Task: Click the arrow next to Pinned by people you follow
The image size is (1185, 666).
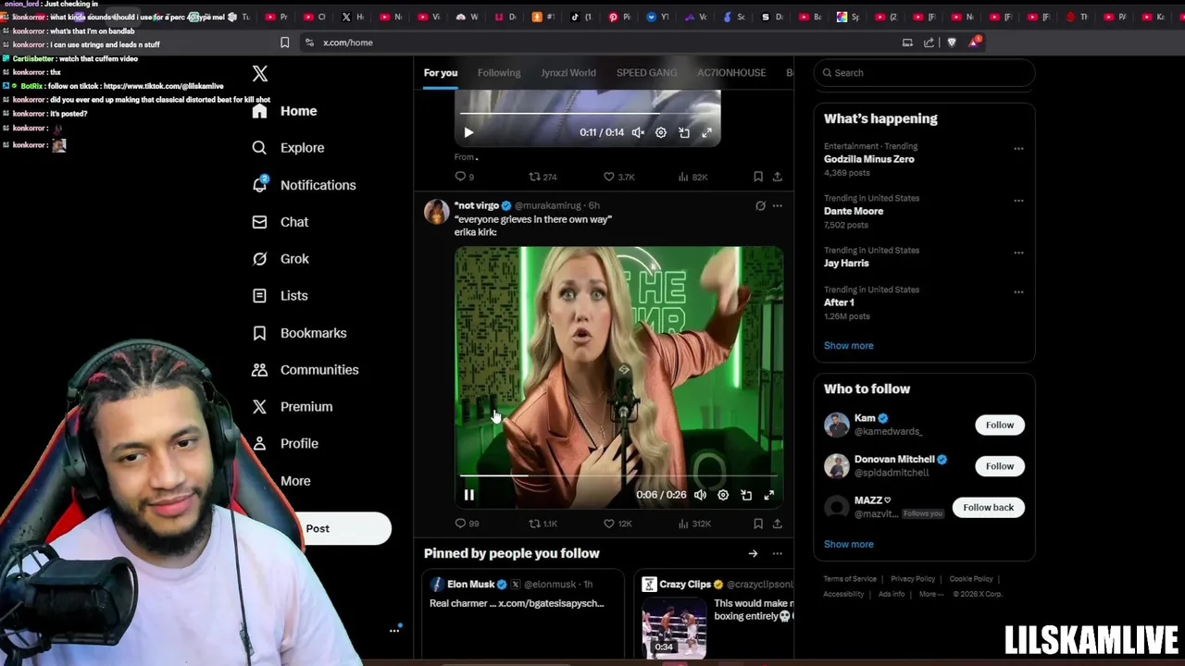Action: point(753,553)
